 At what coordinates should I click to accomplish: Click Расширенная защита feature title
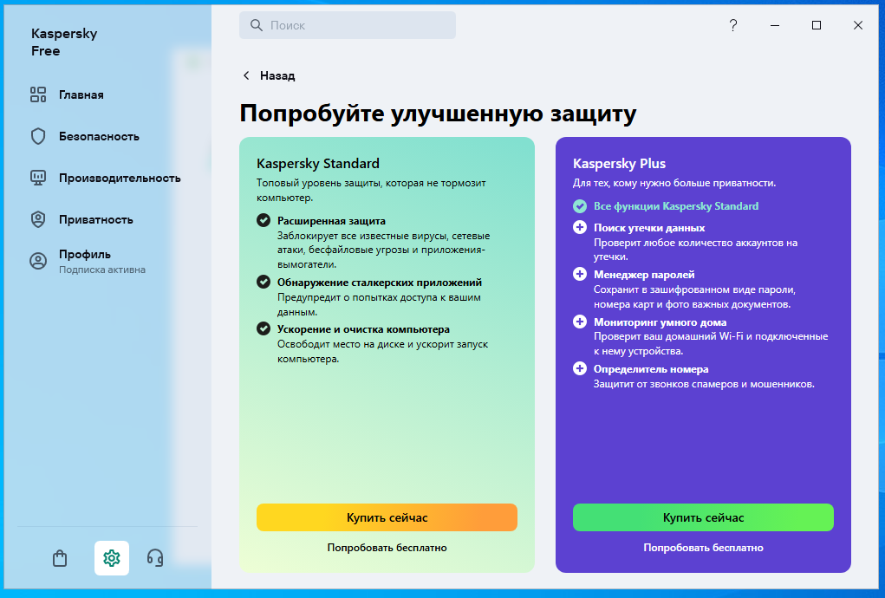331,221
